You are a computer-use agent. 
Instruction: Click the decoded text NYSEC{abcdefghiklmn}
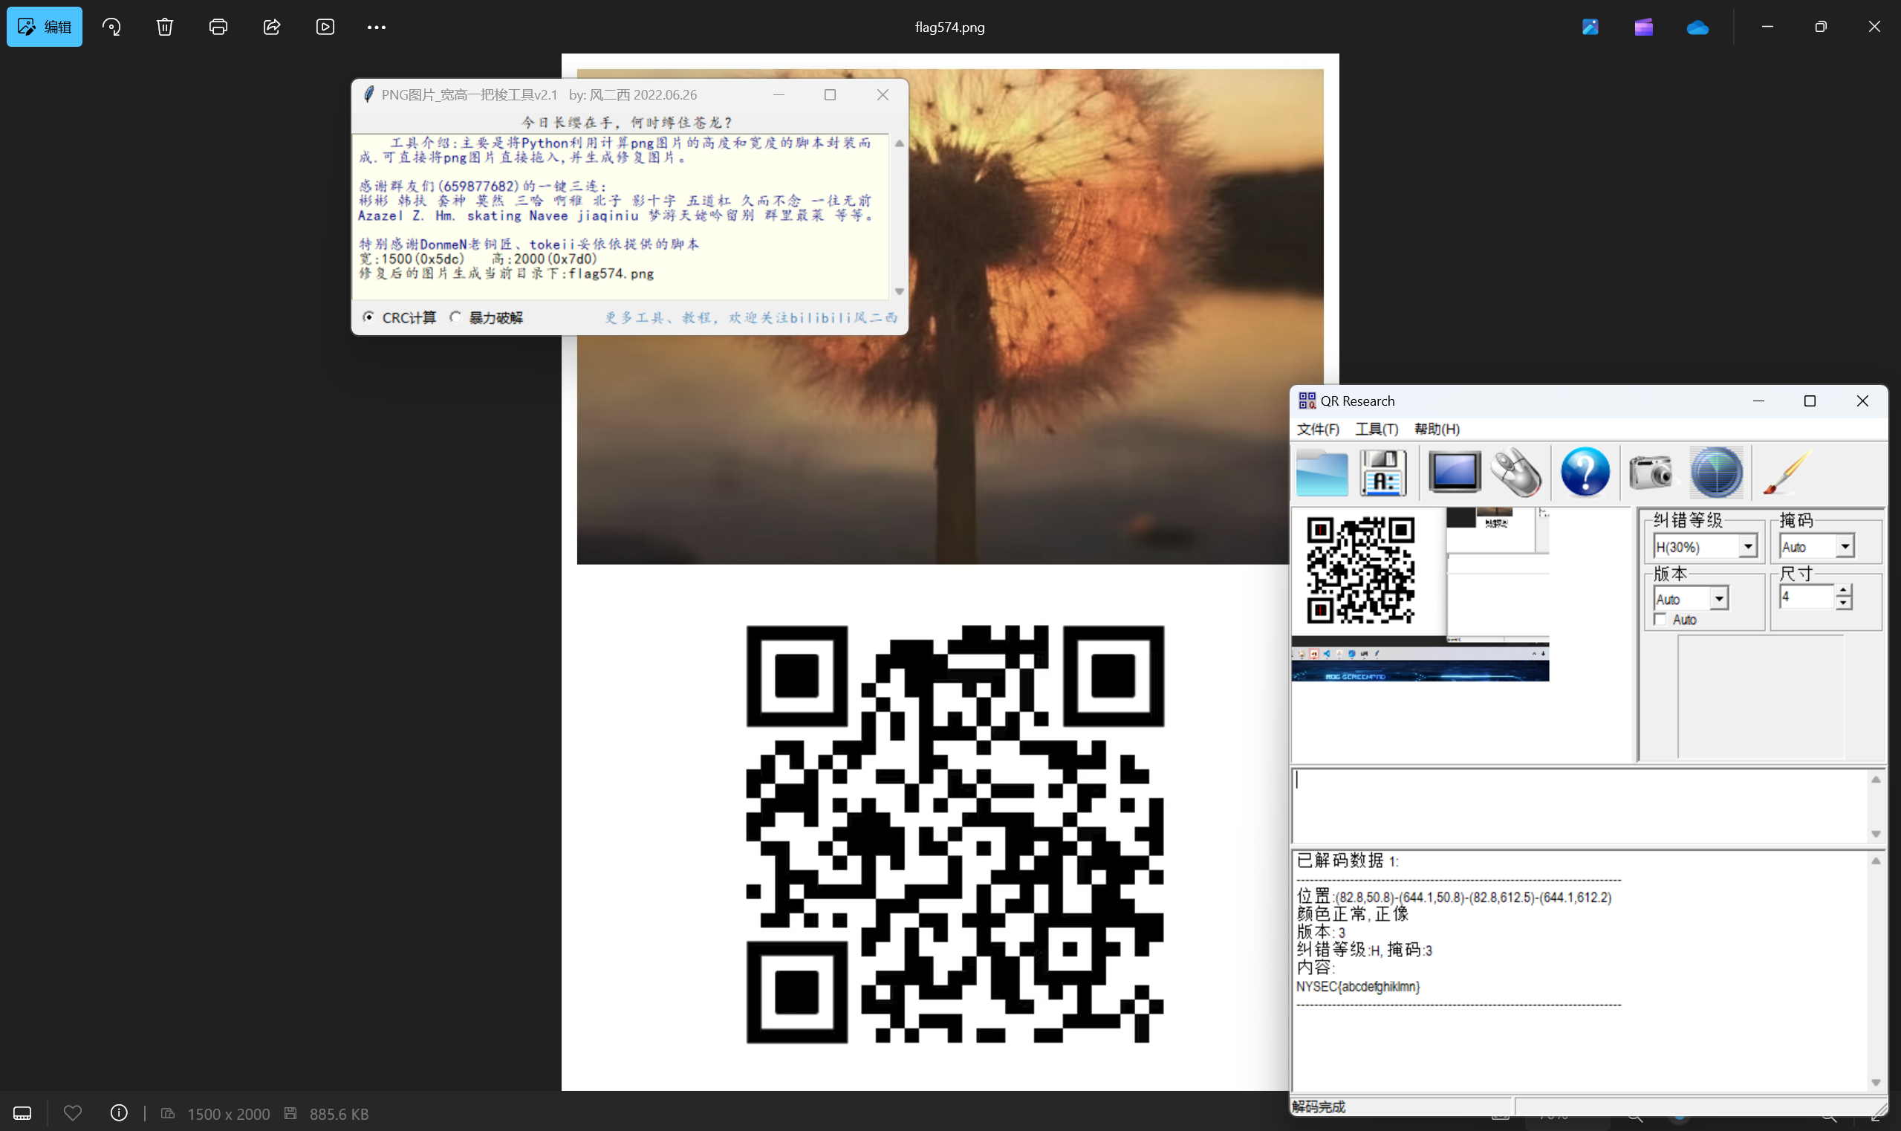coord(1359,986)
